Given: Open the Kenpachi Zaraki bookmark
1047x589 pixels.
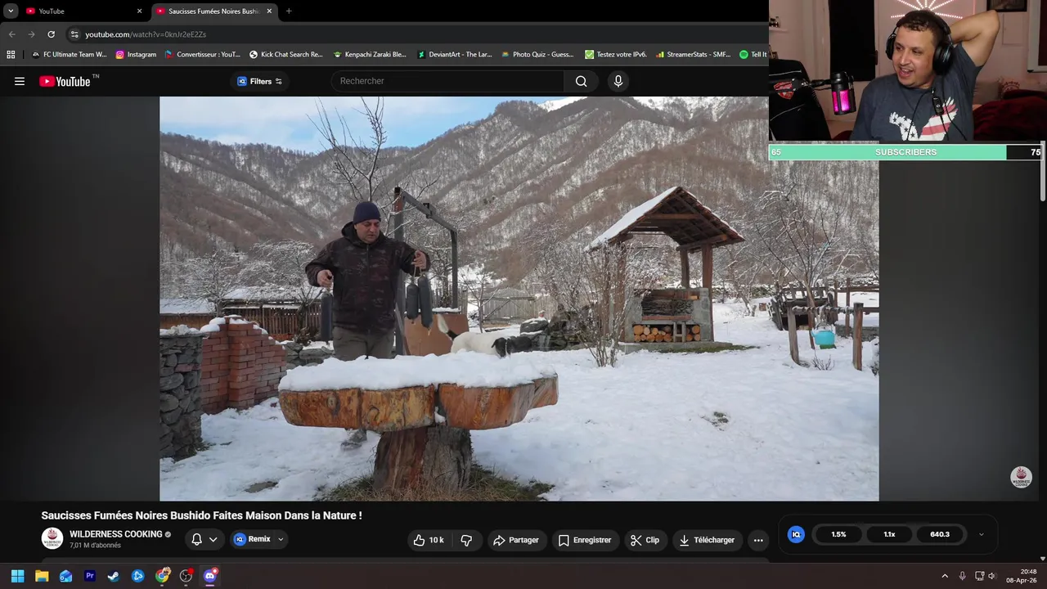Looking at the screenshot, I should point(370,55).
